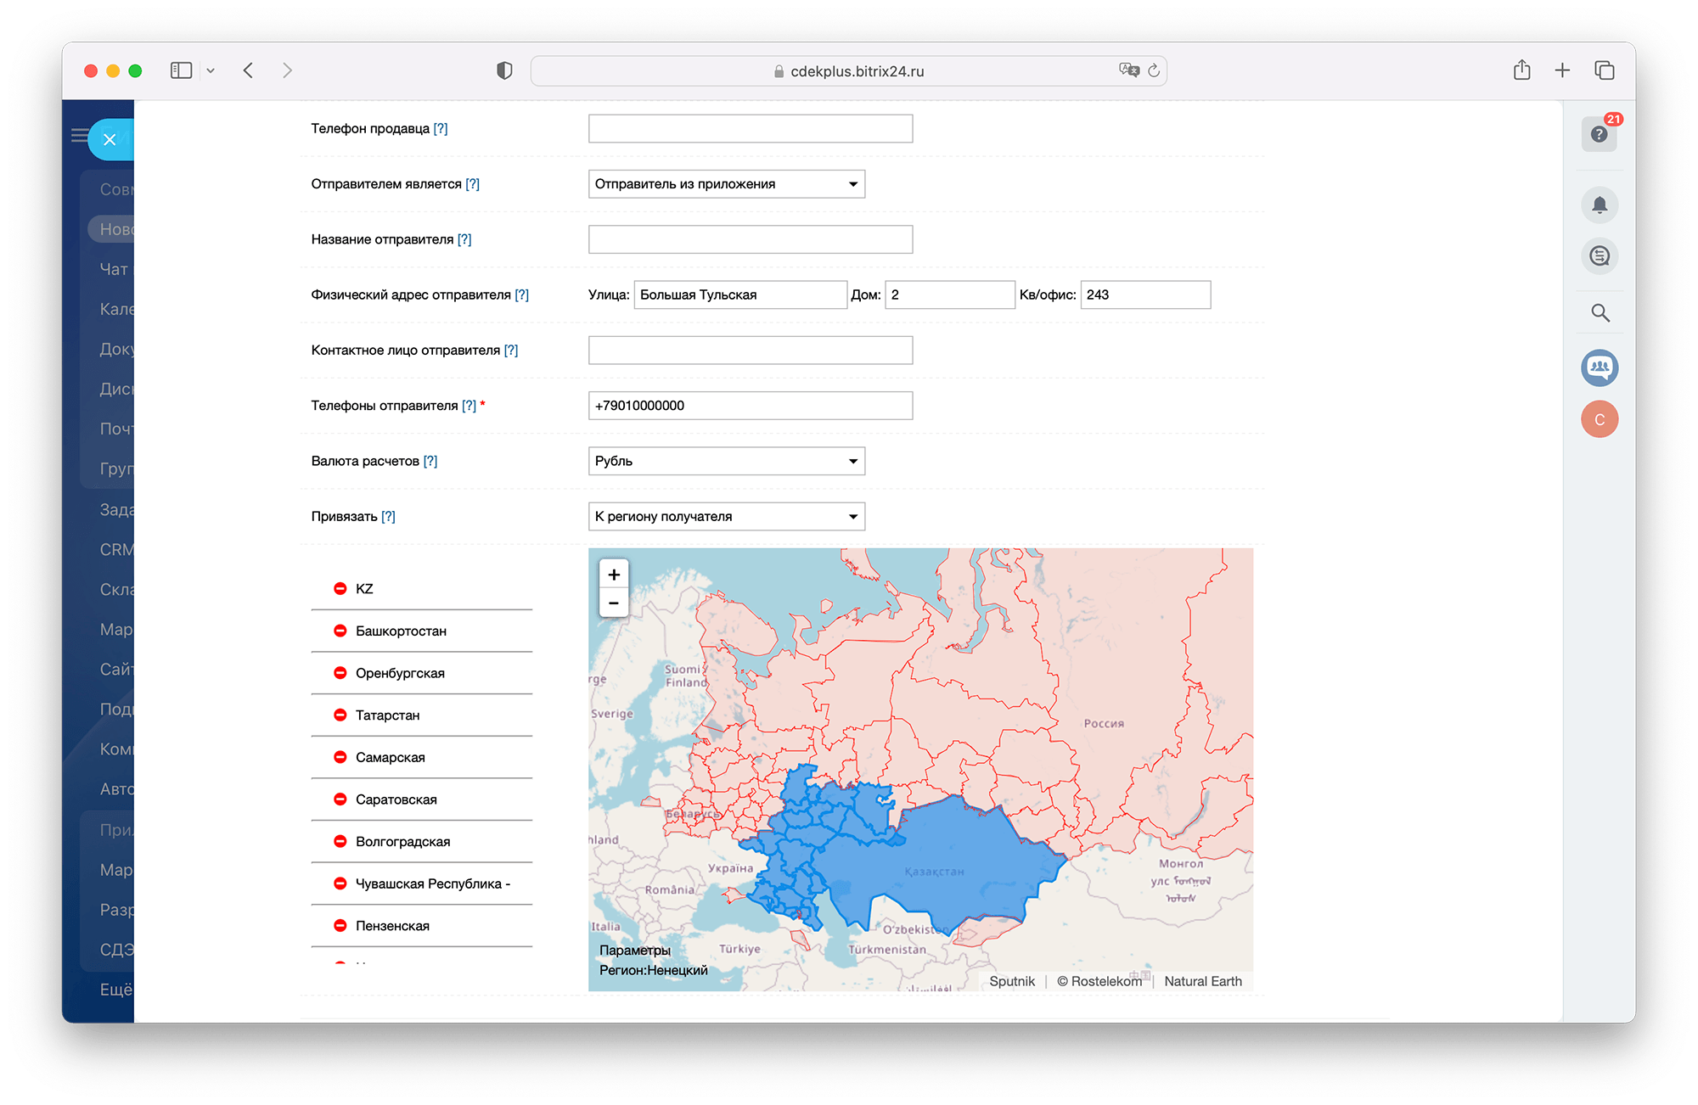This screenshot has height=1105, width=1698.
Task: Open the chat messages icon in right panel
Action: click(x=1599, y=255)
